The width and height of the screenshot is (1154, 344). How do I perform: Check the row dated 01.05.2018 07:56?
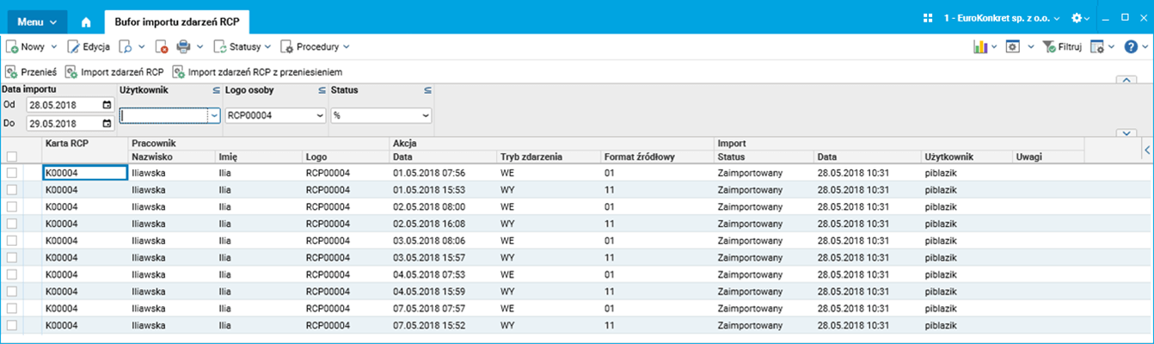12,173
